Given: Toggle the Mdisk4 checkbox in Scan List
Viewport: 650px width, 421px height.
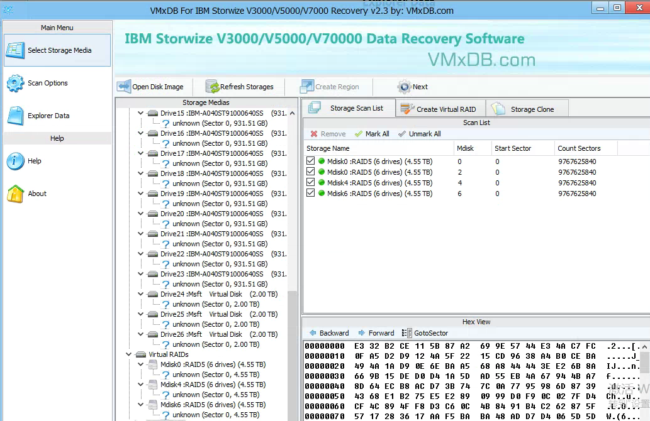Looking at the screenshot, I should pos(310,183).
